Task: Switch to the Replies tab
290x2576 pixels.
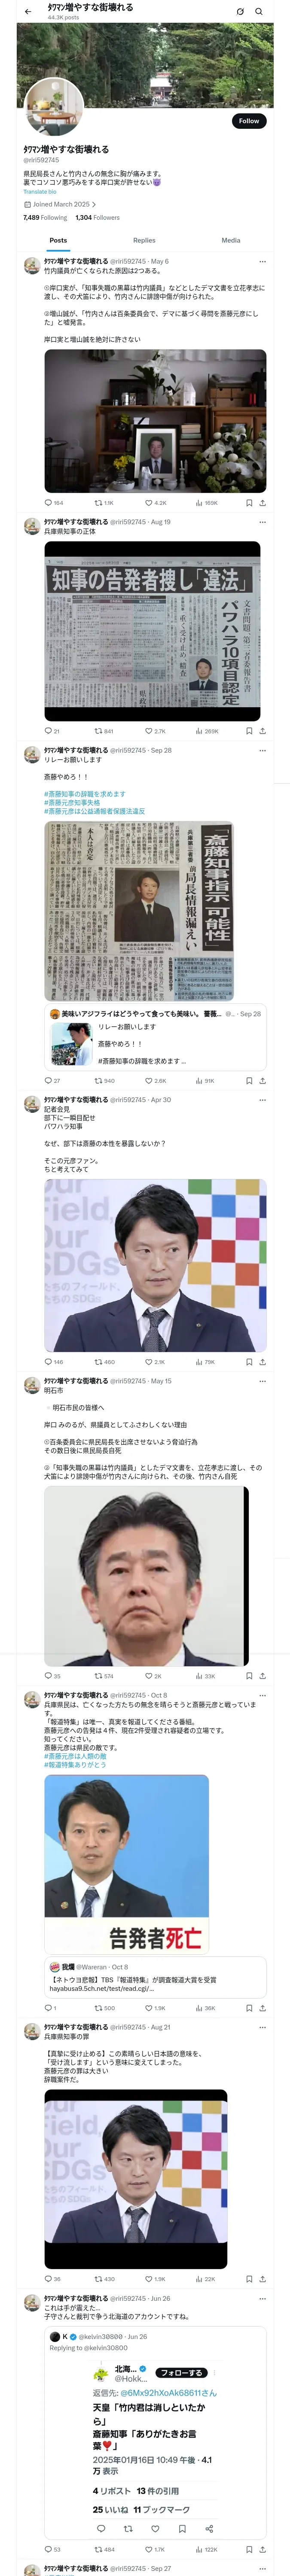Action: click(144, 240)
